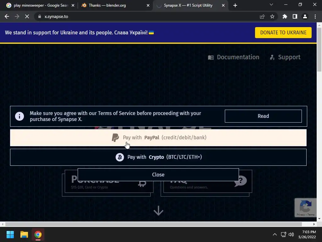Click the Bitcoin logo icon

[120, 157]
